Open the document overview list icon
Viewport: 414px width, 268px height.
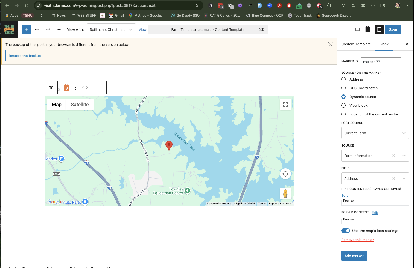(59, 29)
